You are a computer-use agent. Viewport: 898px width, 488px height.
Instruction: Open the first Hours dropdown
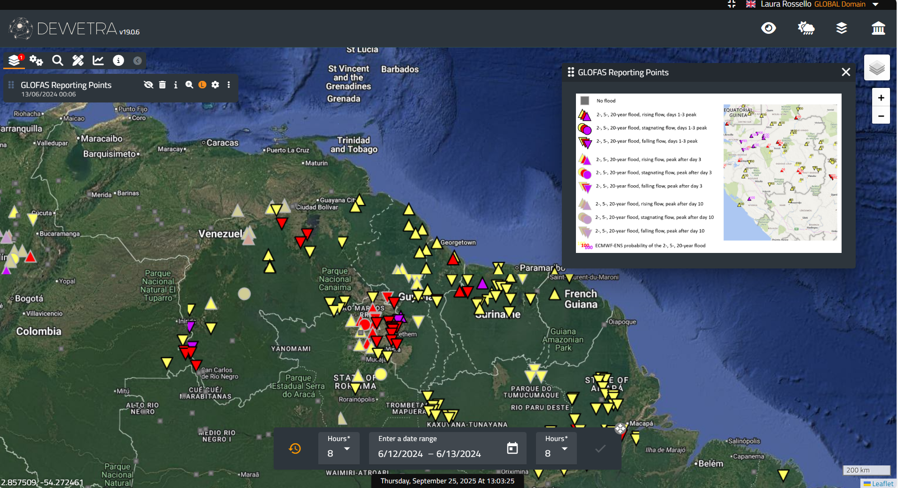tap(339, 449)
